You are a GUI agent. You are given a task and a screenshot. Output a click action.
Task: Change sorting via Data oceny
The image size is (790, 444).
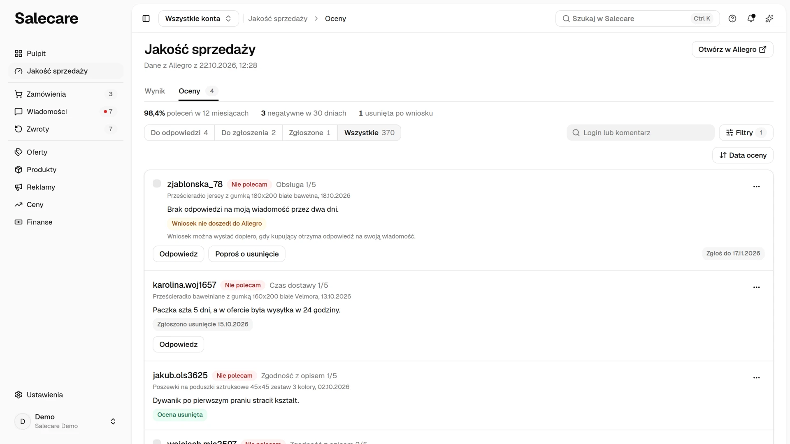[743, 155]
